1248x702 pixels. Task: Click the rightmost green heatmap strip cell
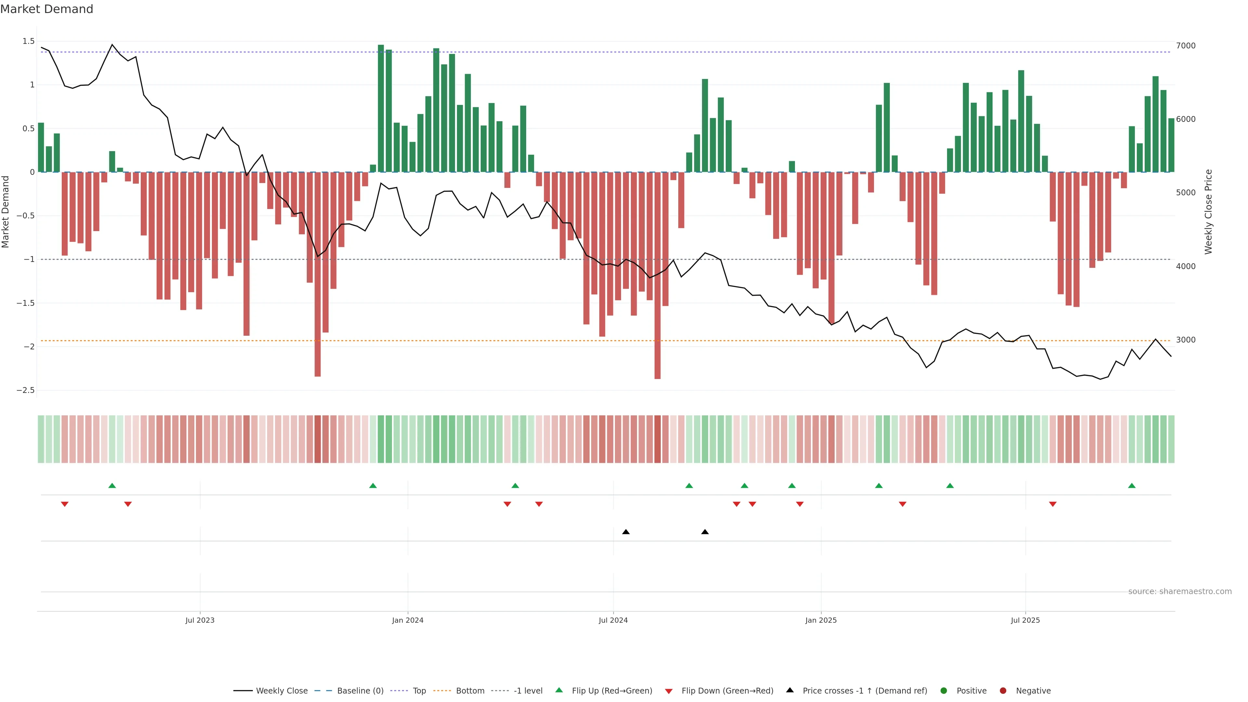[1171, 439]
